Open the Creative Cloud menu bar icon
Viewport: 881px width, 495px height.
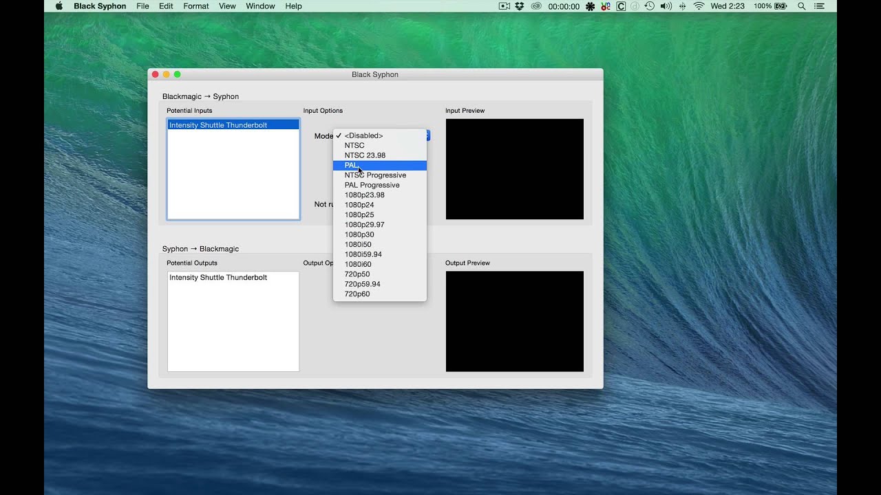pyautogui.click(x=536, y=6)
